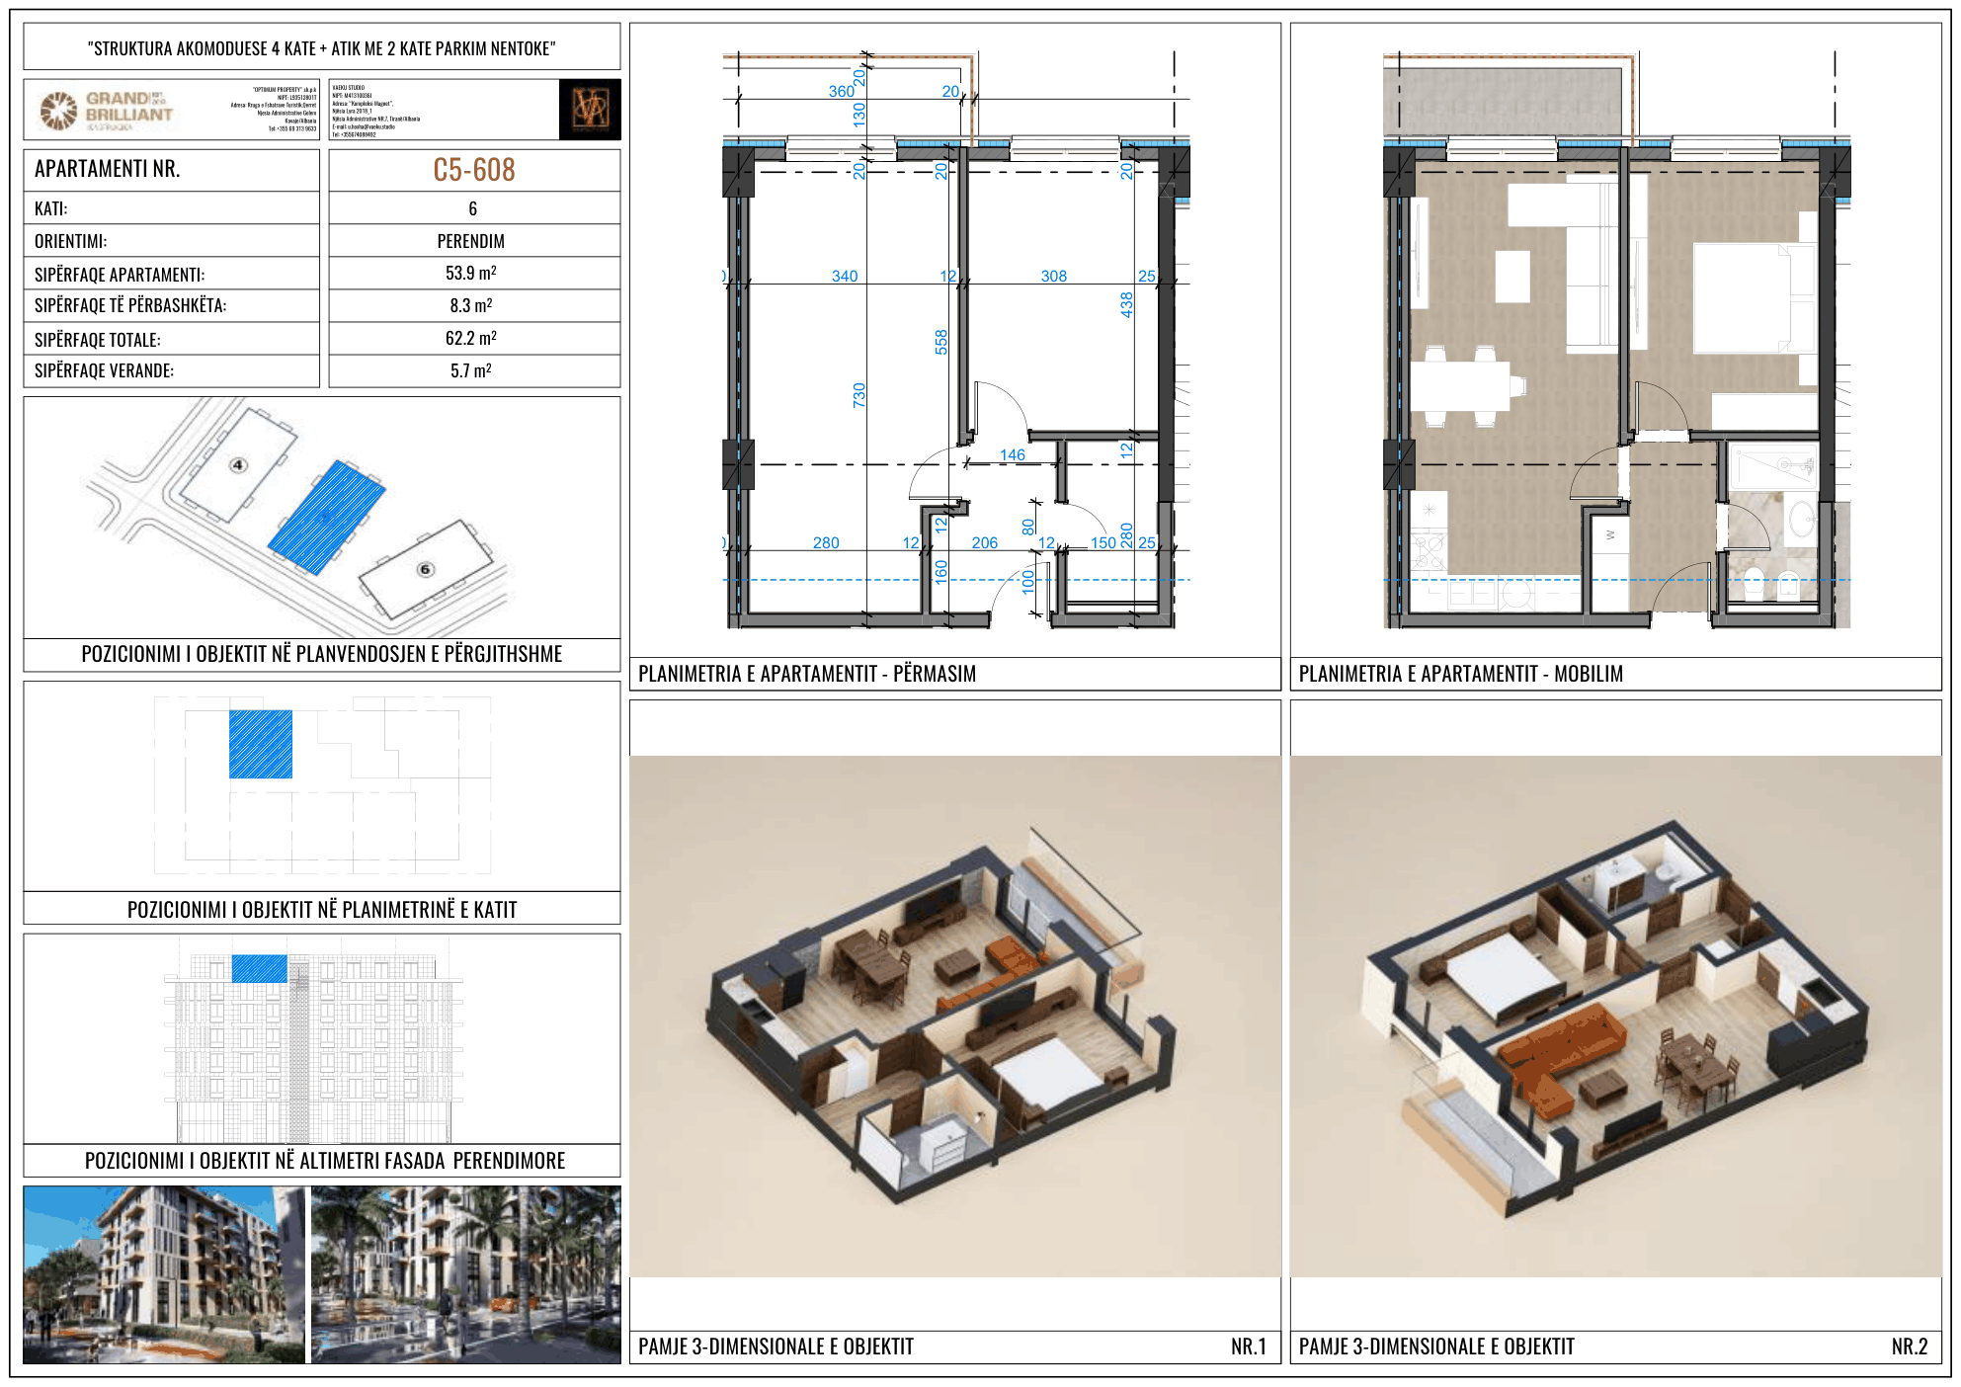Image resolution: width=1961 pixels, height=1387 pixels.
Task: Select the orientation value PERENDIM
Action: [x=471, y=241]
